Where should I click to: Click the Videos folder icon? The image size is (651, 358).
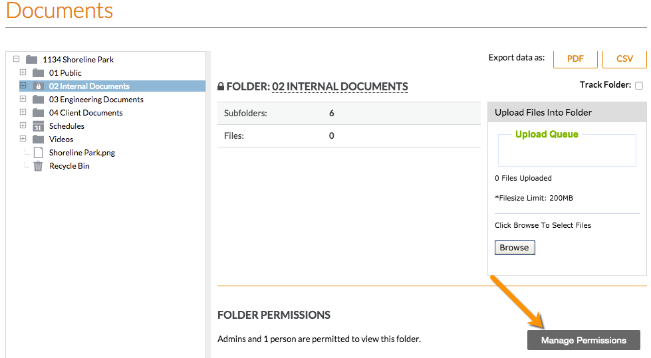coord(38,139)
